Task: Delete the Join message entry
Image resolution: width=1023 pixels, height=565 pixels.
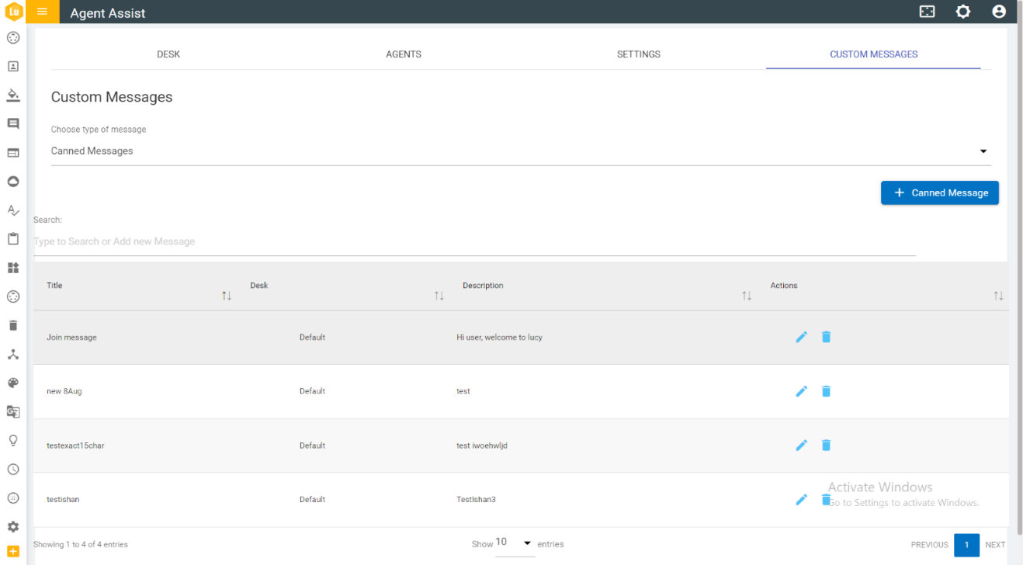Action: (826, 337)
